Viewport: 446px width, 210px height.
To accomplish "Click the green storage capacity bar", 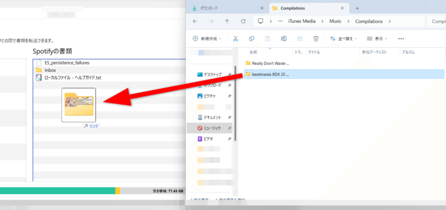I will click(x=57, y=191).
